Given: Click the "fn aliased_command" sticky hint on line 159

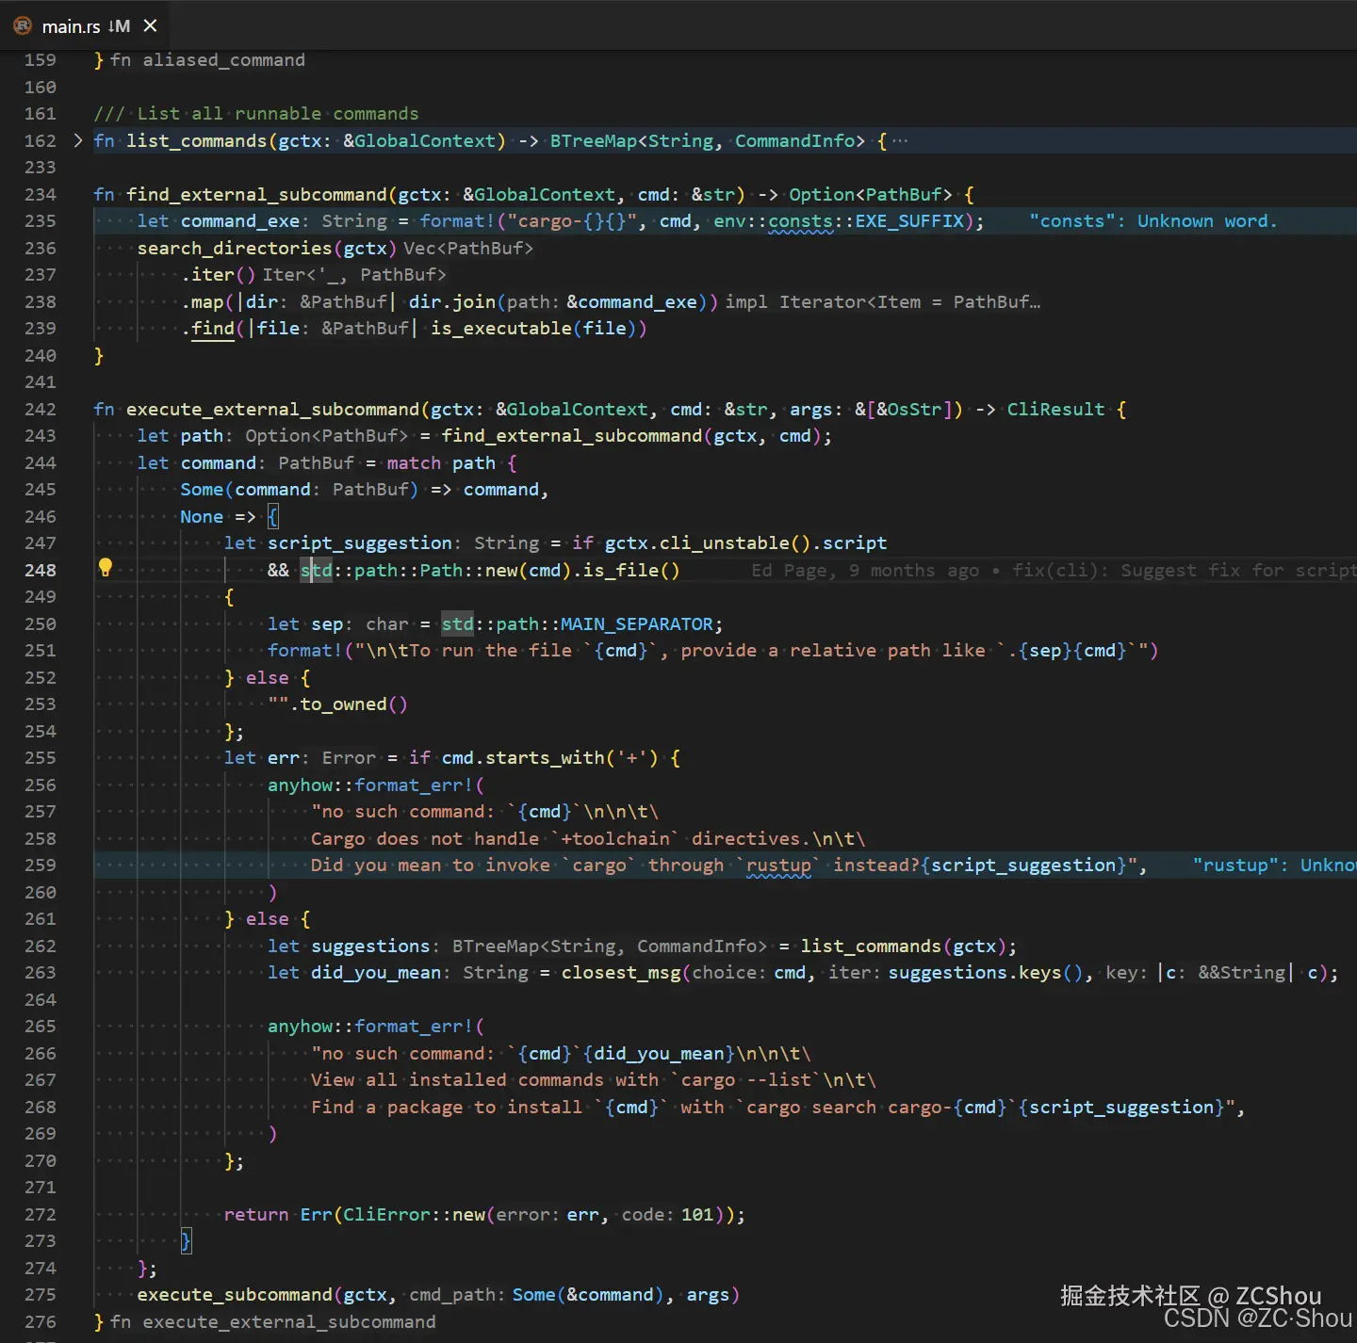Looking at the screenshot, I should pyautogui.click(x=207, y=60).
